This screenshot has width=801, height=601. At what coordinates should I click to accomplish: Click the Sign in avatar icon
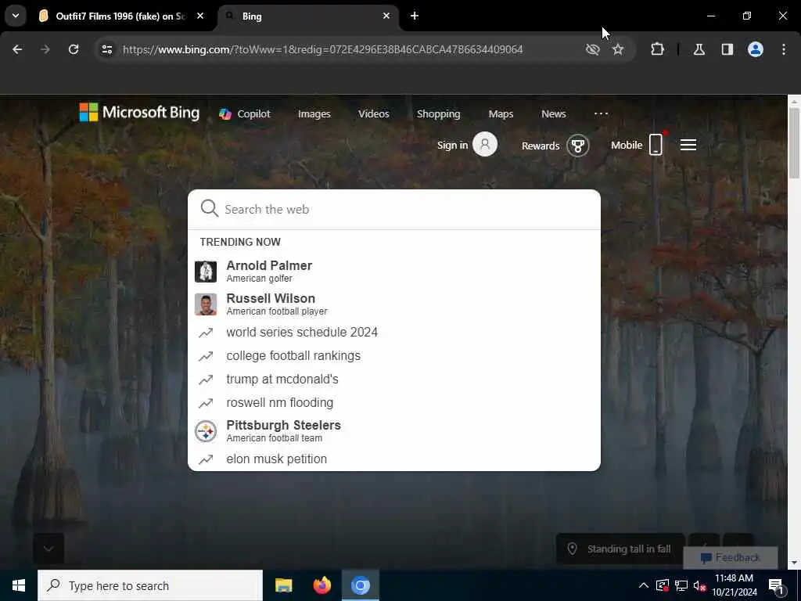[485, 144]
